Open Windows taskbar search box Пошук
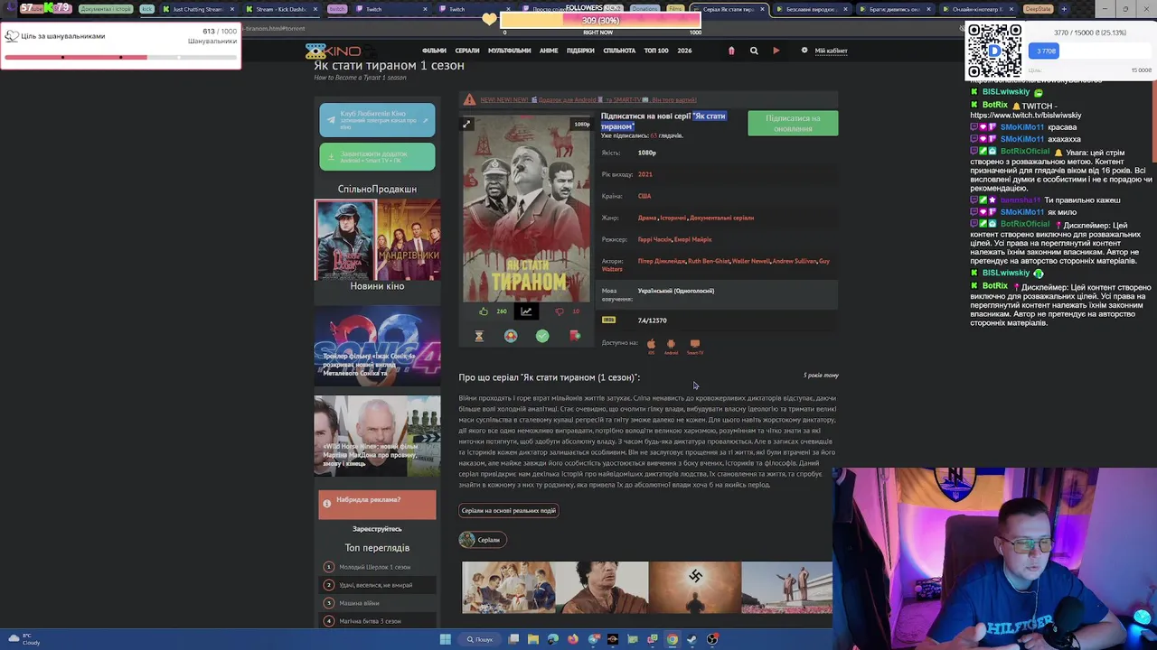This screenshot has width=1157, height=650. (480, 639)
